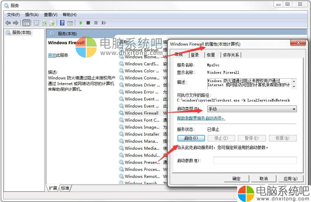Click the gear icon beside Windows Error
This screenshot has height=202, width=311.
[121, 92]
